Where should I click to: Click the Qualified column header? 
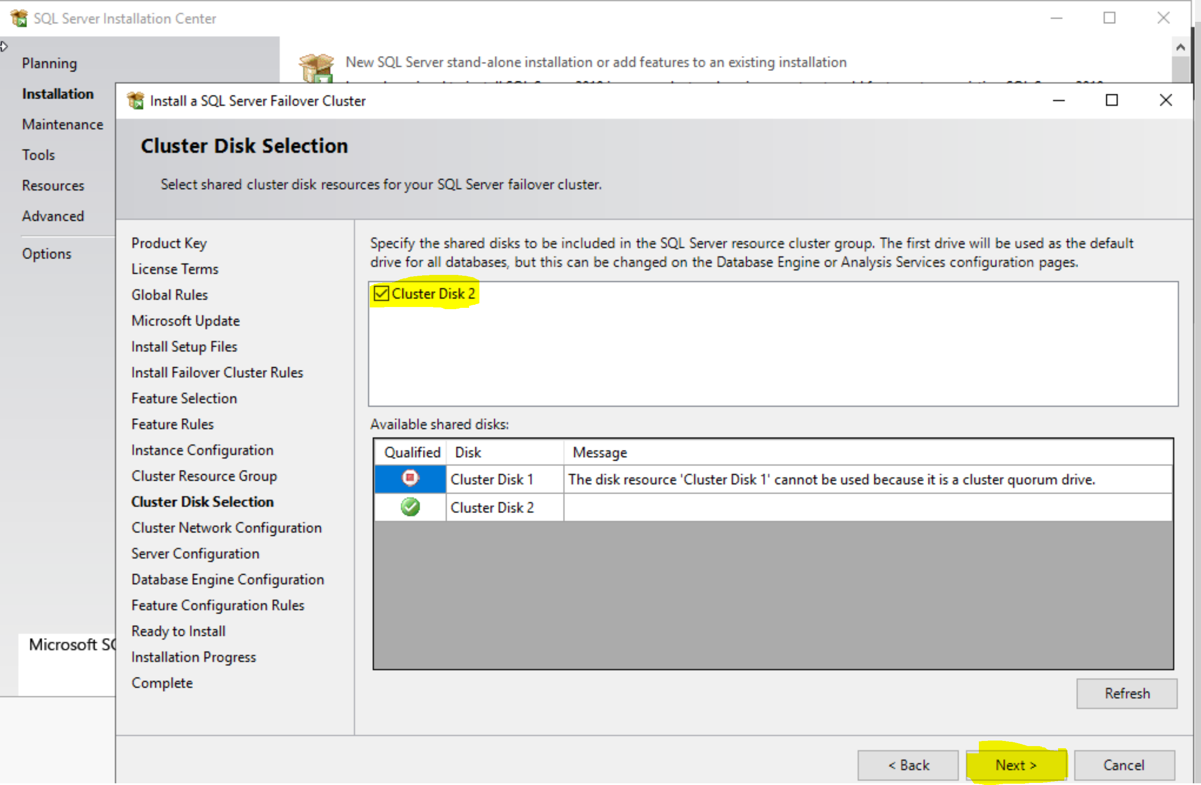[x=411, y=452]
